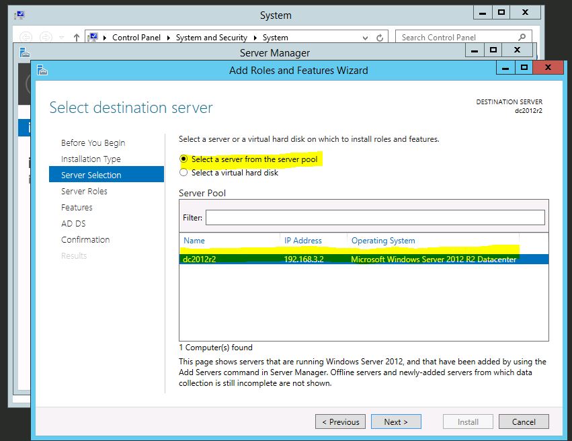Go back with the Previous button
The height and width of the screenshot is (441, 572).
[340, 422]
